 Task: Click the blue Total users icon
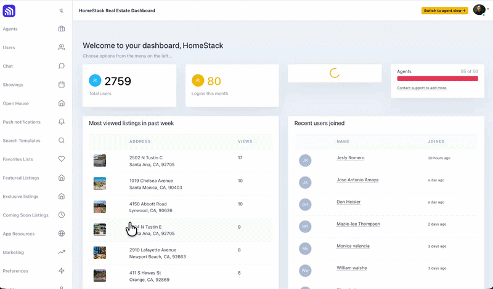(x=95, y=81)
